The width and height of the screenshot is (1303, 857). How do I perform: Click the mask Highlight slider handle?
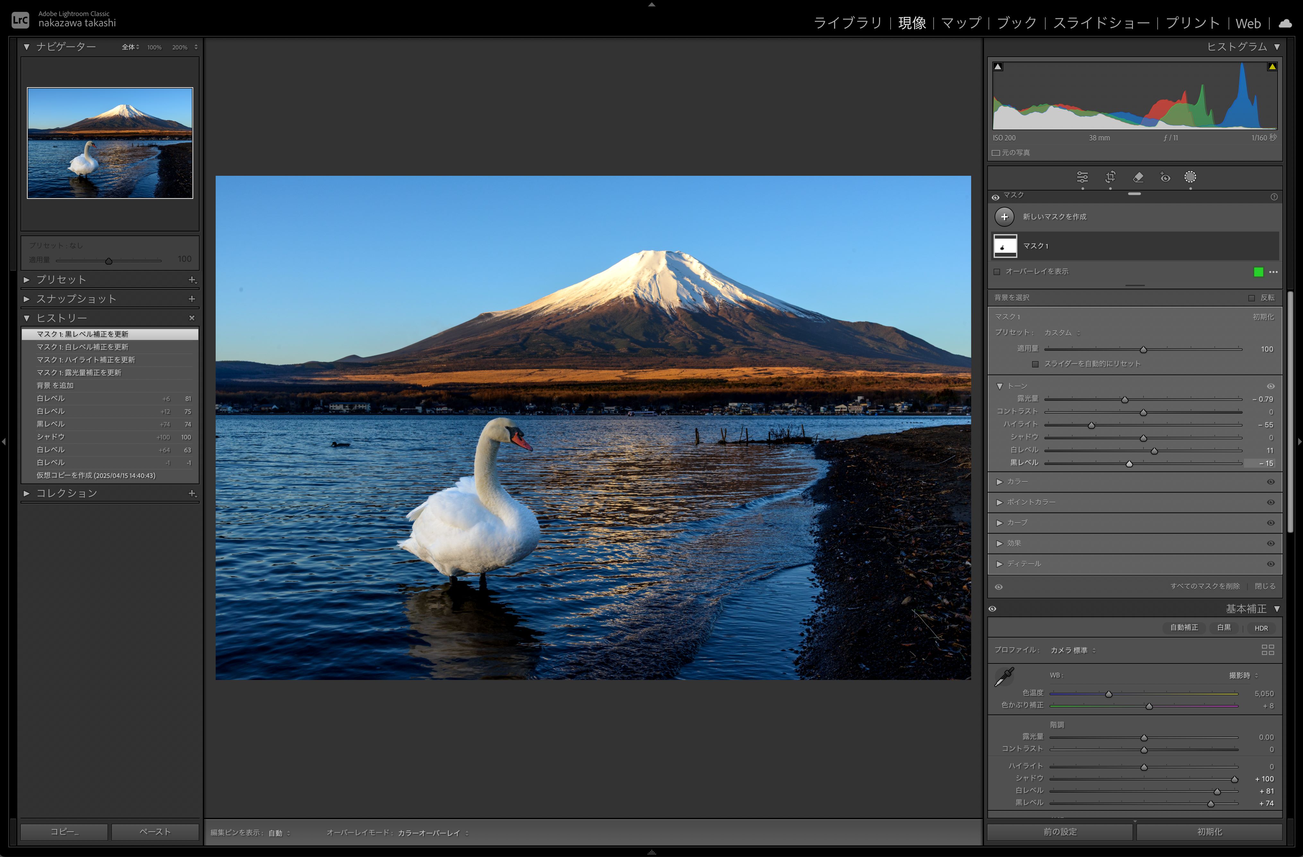(1091, 426)
